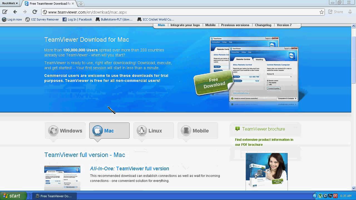The width and height of the screenshot is (356, 200).
Task: Open the ICC Cricket World Cup bookmark
Action: 156,19
